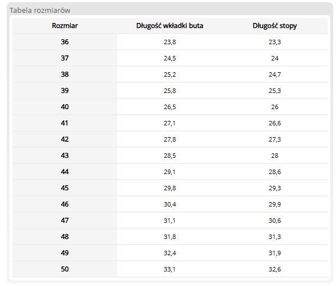
Task: Click foot length value 26,6
Action: coord(275,123)
